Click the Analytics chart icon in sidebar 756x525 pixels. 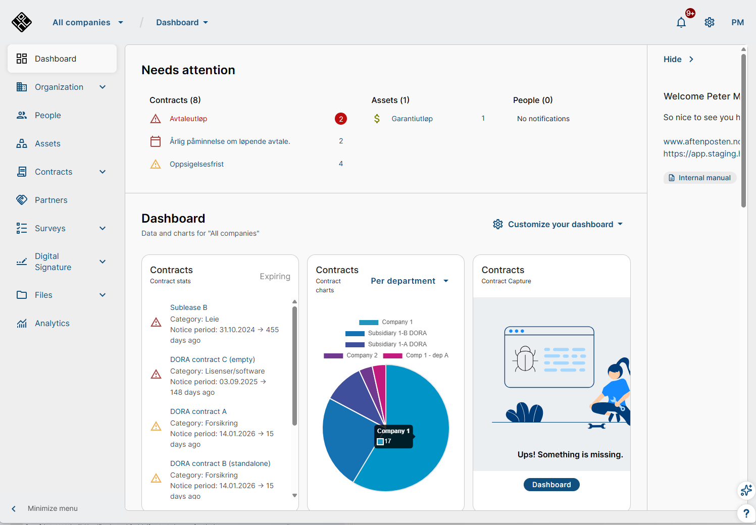(22, 324)
